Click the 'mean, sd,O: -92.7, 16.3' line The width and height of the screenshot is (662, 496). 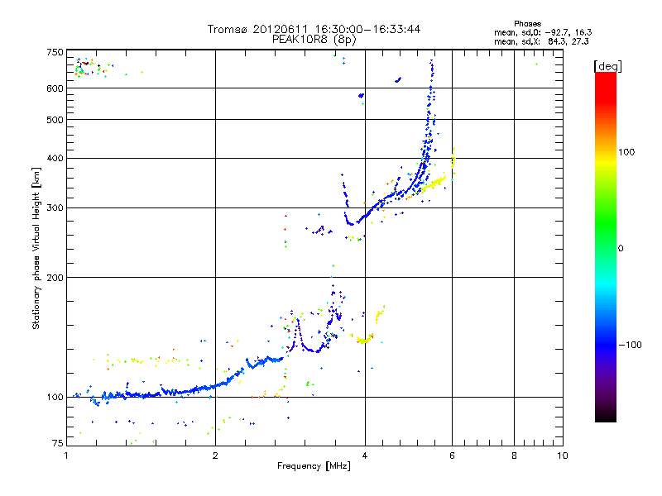(543, 32)
